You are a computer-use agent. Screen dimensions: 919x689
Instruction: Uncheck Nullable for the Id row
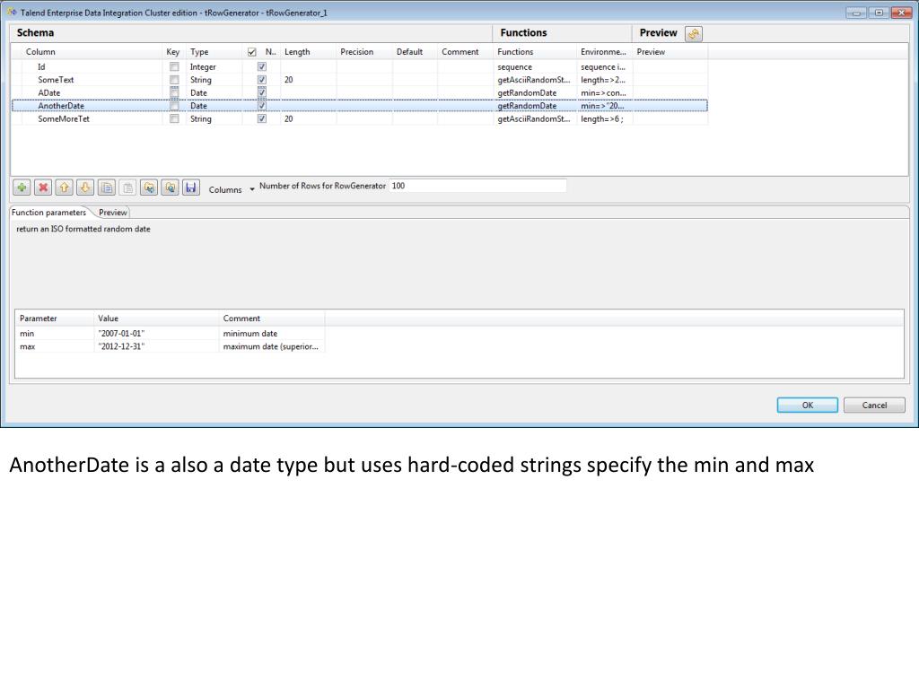pos(262,66)
